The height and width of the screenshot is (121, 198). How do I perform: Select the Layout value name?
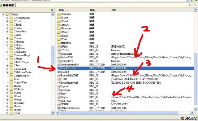[x=64, y=86]
